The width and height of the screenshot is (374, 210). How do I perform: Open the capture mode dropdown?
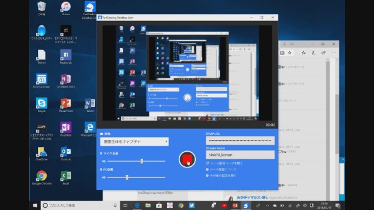pos(134,141)
